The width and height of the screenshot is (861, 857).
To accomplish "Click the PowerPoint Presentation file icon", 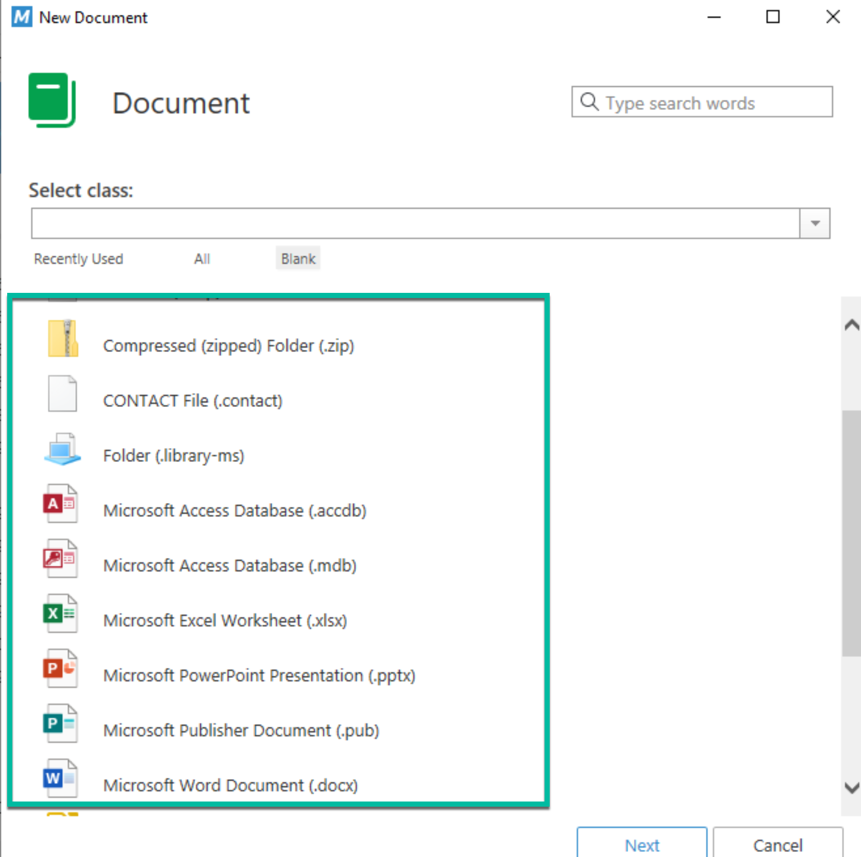I will coord(61,668).
